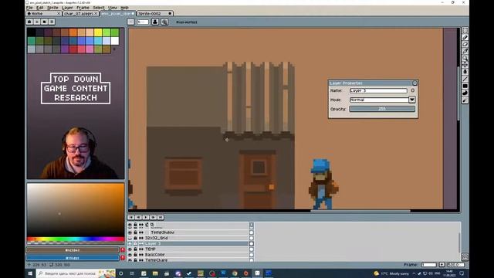Close the Layer Properties dialog
This screenshot has height=278, width=494.
pos(414,83)
